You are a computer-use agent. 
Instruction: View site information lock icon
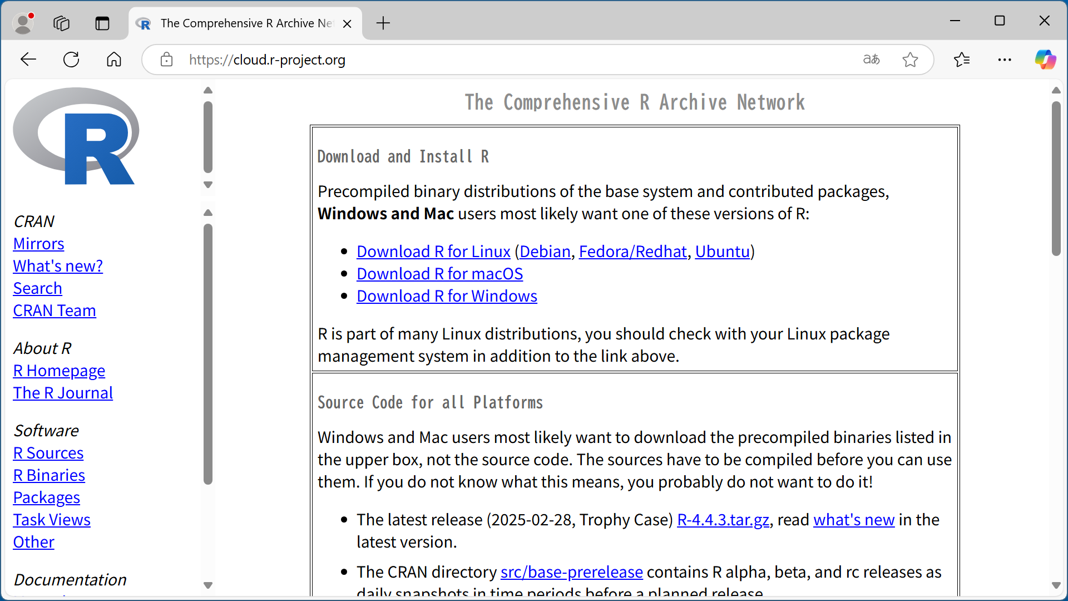pyautogui.click(x=166, y=60)
